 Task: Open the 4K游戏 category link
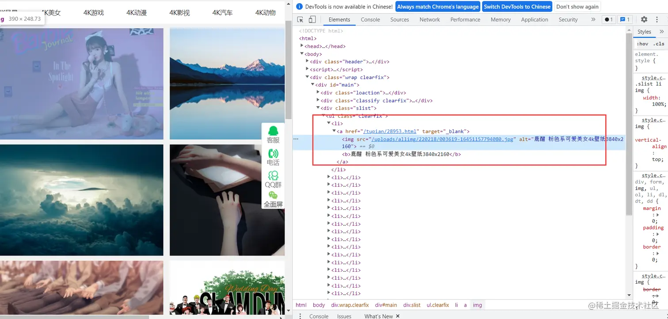[94, 12]
